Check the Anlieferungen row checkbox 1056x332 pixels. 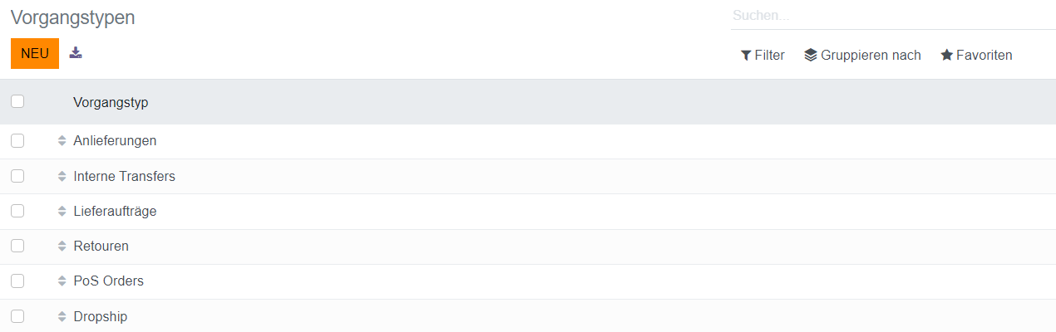(17, 141)
